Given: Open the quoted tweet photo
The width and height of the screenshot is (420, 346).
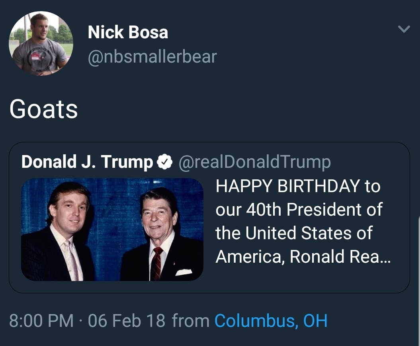Looking at the screenshot, I should tap(112, 229).
